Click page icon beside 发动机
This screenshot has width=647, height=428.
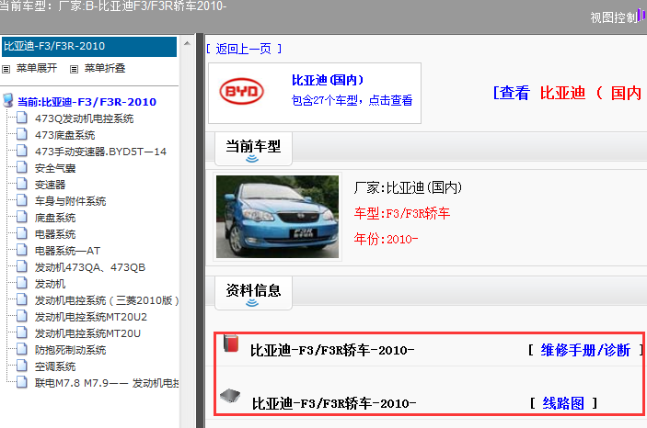22,283
